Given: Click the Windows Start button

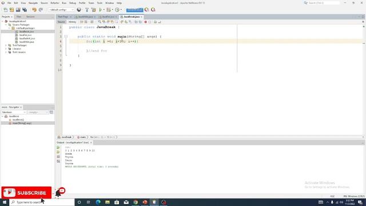Looking at the screenshot, I should tap(5, 202).
